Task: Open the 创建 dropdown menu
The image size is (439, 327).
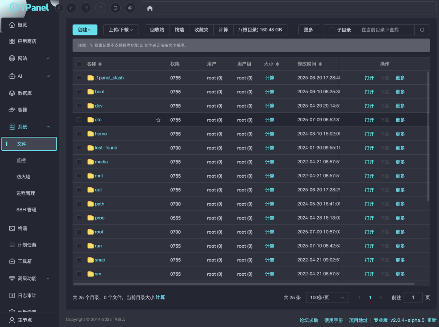Action: pyautogui.click(x=85, y=30)
